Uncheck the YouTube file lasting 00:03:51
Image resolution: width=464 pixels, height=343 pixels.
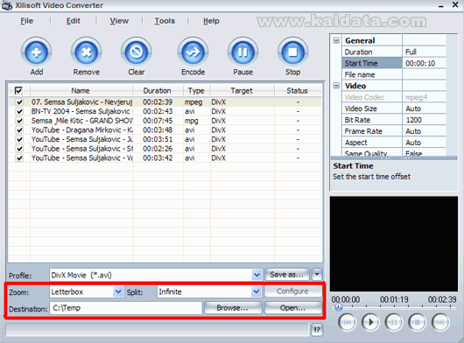click(x=19, y=139)
